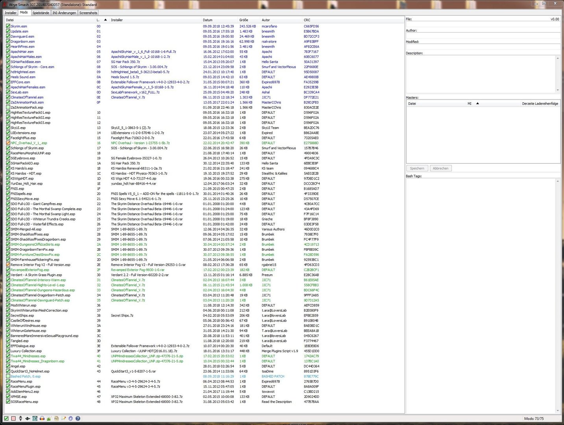This screenshot has height=425, width=564.
Task: Disable the FNIS.esp checkbox
Action: (8, 188)
